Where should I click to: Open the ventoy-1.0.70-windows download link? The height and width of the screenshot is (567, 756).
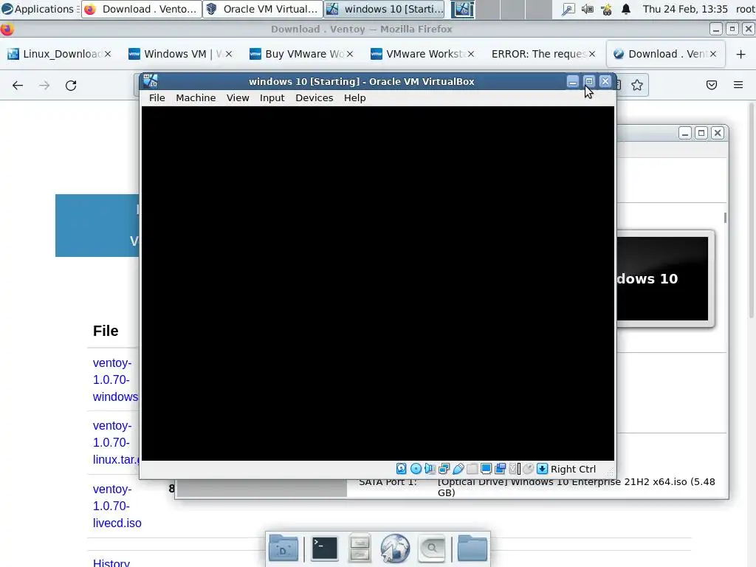pyautogui.click(x=116, y=379)
